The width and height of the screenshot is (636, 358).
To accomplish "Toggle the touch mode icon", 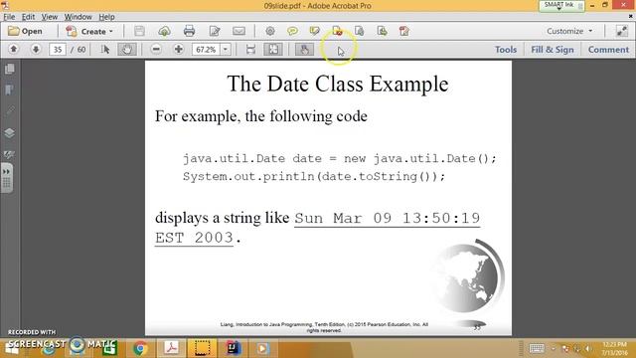I will tap(304, 49).
